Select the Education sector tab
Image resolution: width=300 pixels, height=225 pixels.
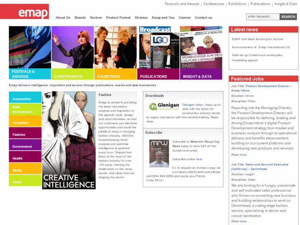click(25, 121)
